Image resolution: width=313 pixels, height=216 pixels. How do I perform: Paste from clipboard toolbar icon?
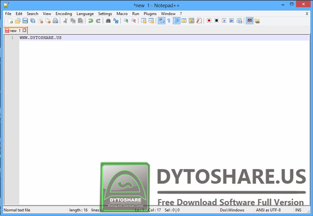(x=81, y=21)
